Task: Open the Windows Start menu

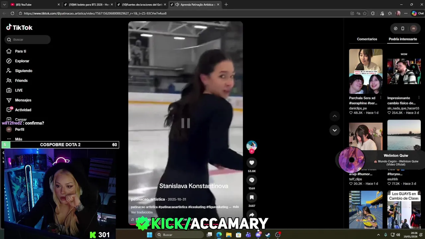Action: coord(149,235)
